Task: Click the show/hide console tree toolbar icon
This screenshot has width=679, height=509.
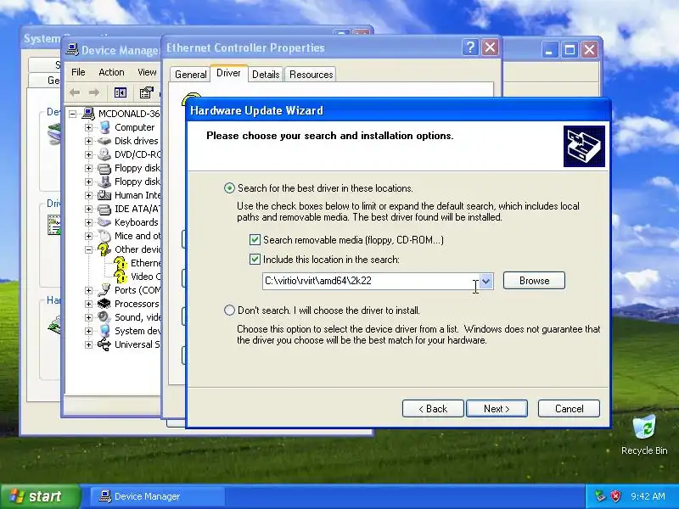Action: [x=120, y=92]
